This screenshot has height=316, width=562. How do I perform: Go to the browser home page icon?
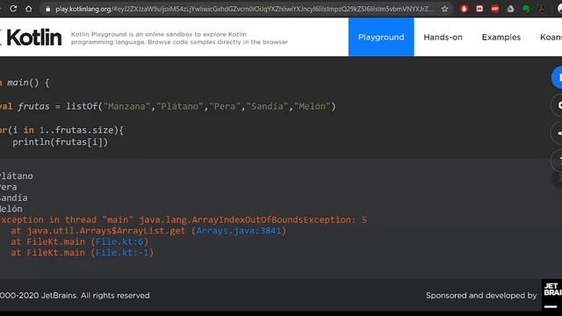coord(29,9)
